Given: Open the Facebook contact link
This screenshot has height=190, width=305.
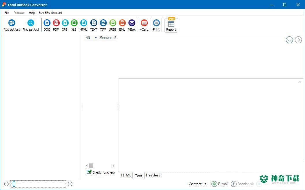Looking at the screenshot, I should (242, 184).
